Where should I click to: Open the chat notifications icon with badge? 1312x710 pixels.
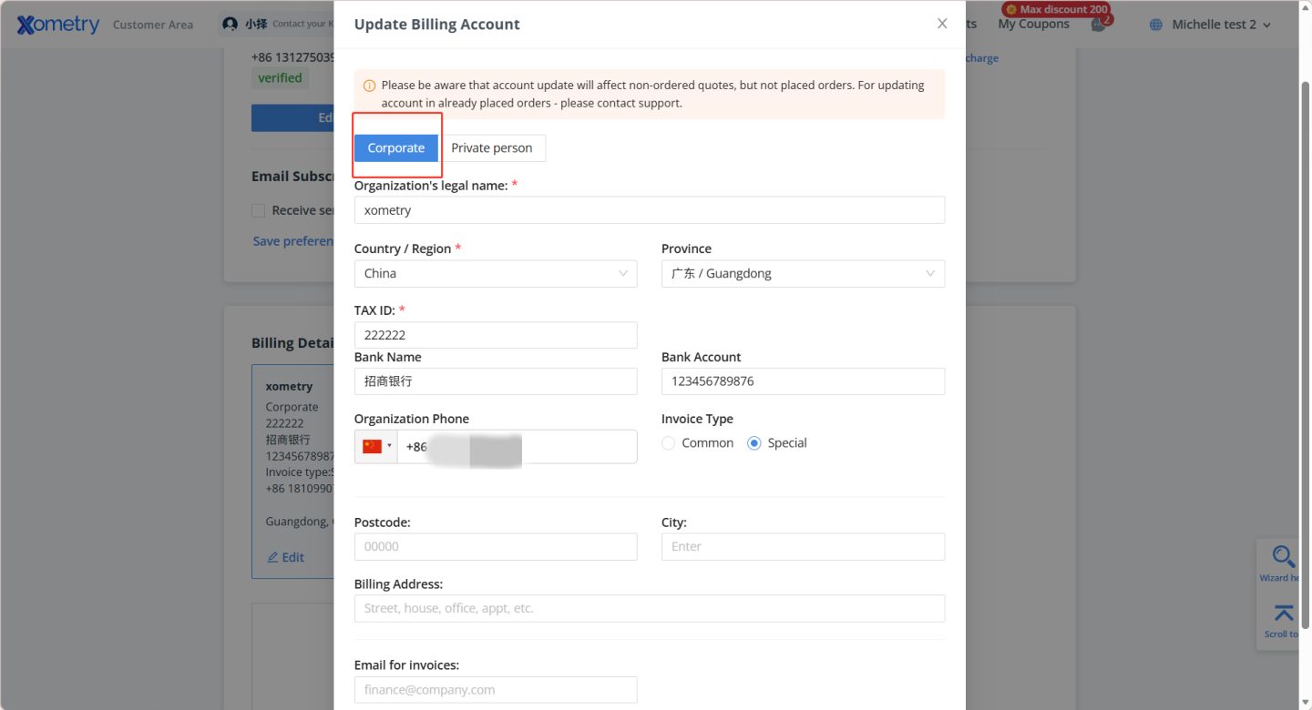tap(1099, 25)
